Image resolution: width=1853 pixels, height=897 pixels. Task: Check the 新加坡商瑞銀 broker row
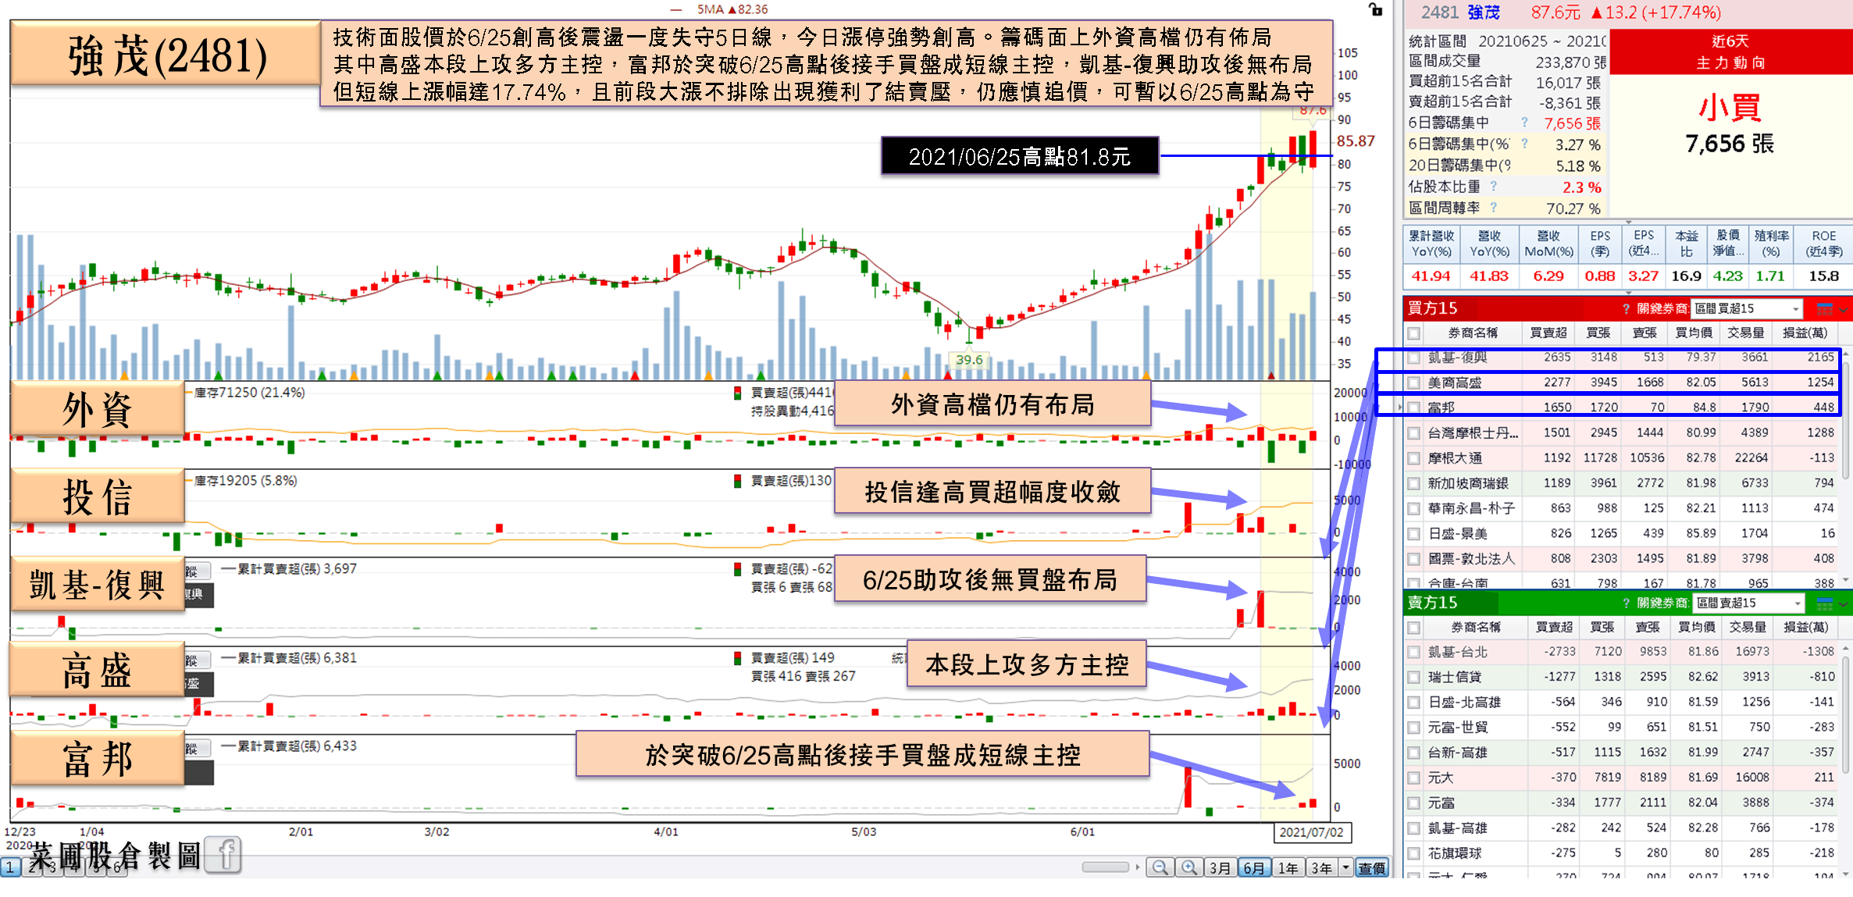click(1413, 483)
